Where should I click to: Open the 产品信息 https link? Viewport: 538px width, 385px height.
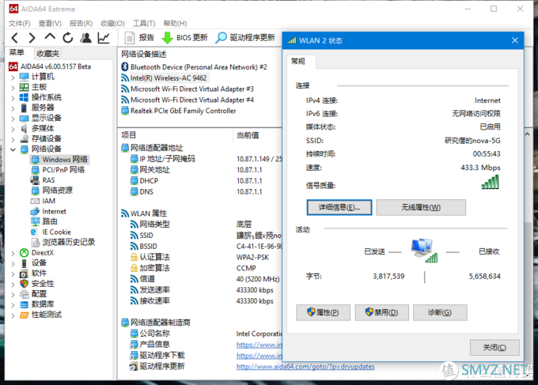pyautogui.click(x=259, y=345)
